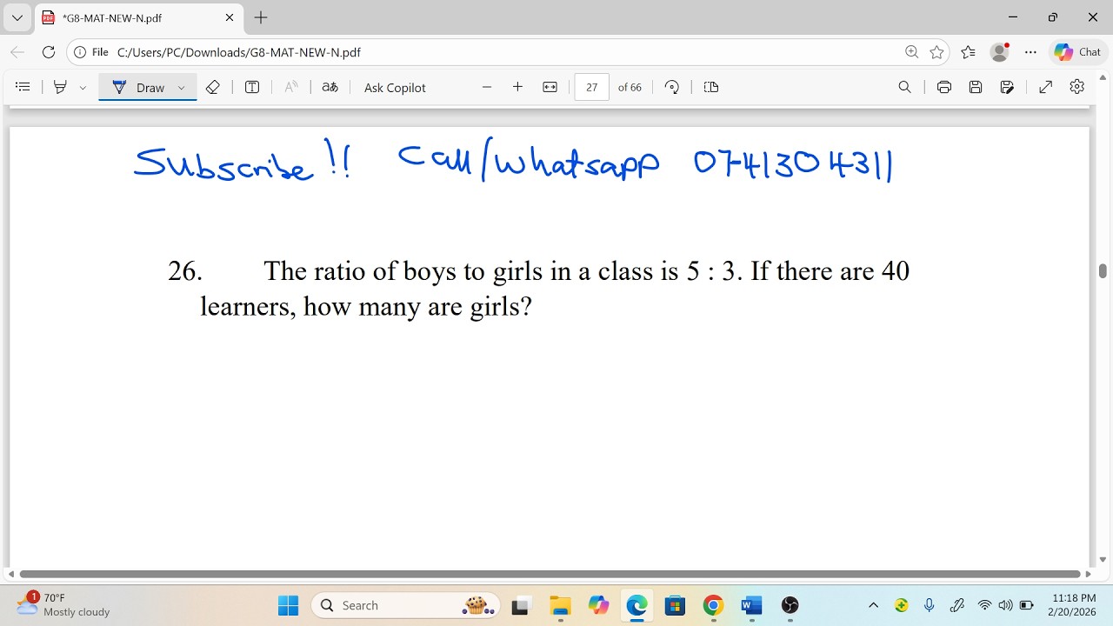The image size is (1113, 626).
Task: Click the Read aloud icon
Action: 291,87
